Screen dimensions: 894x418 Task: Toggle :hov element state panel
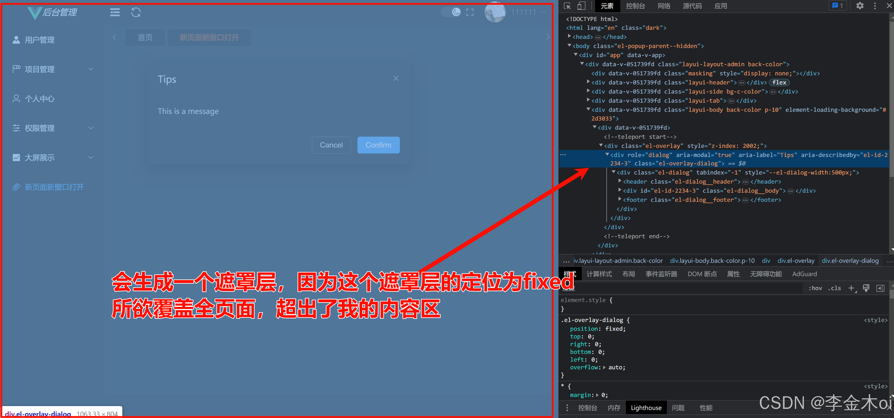point(815,288)
